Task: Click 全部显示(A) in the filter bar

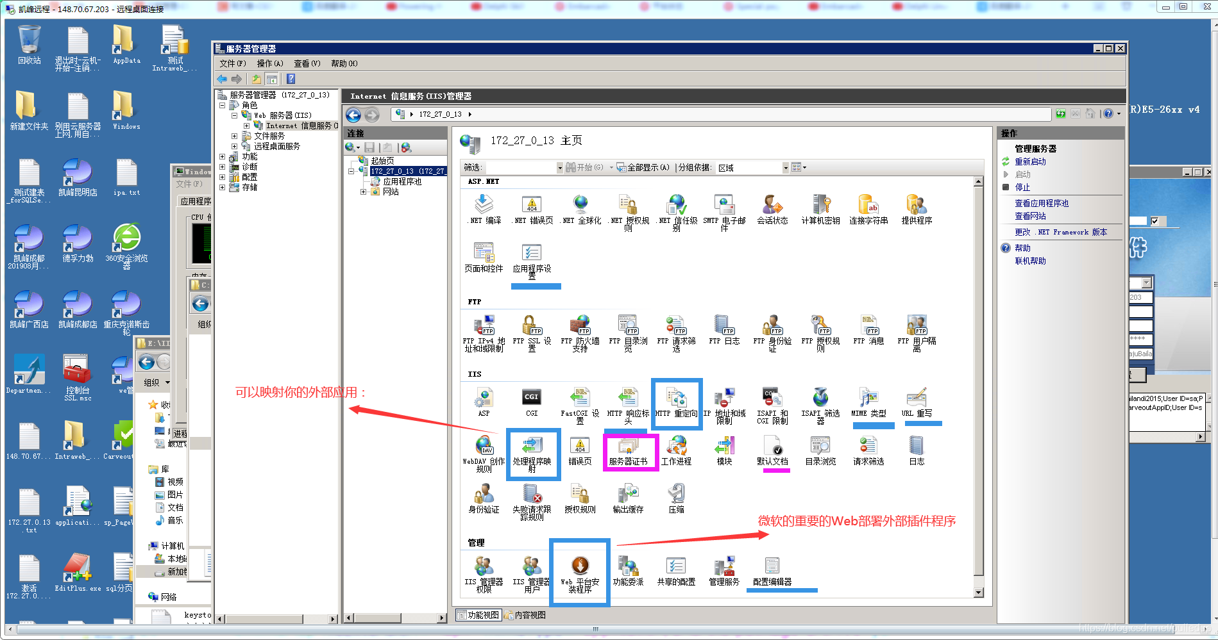Action: pos(643,167)
